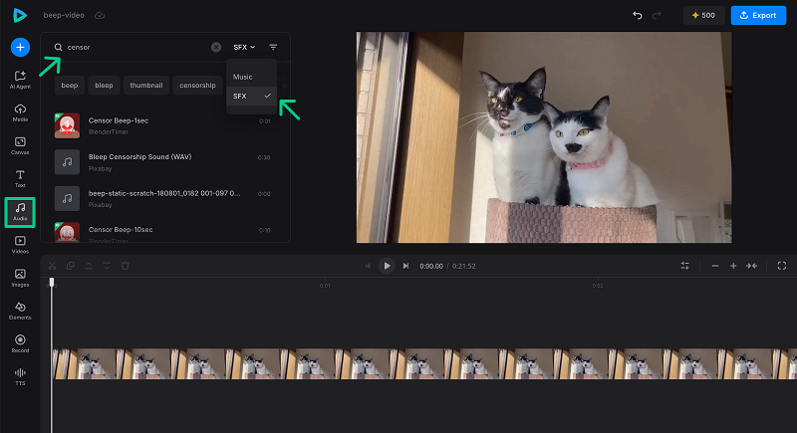Open the Videos panel
797x433 pixels.
tap(20, 245)
